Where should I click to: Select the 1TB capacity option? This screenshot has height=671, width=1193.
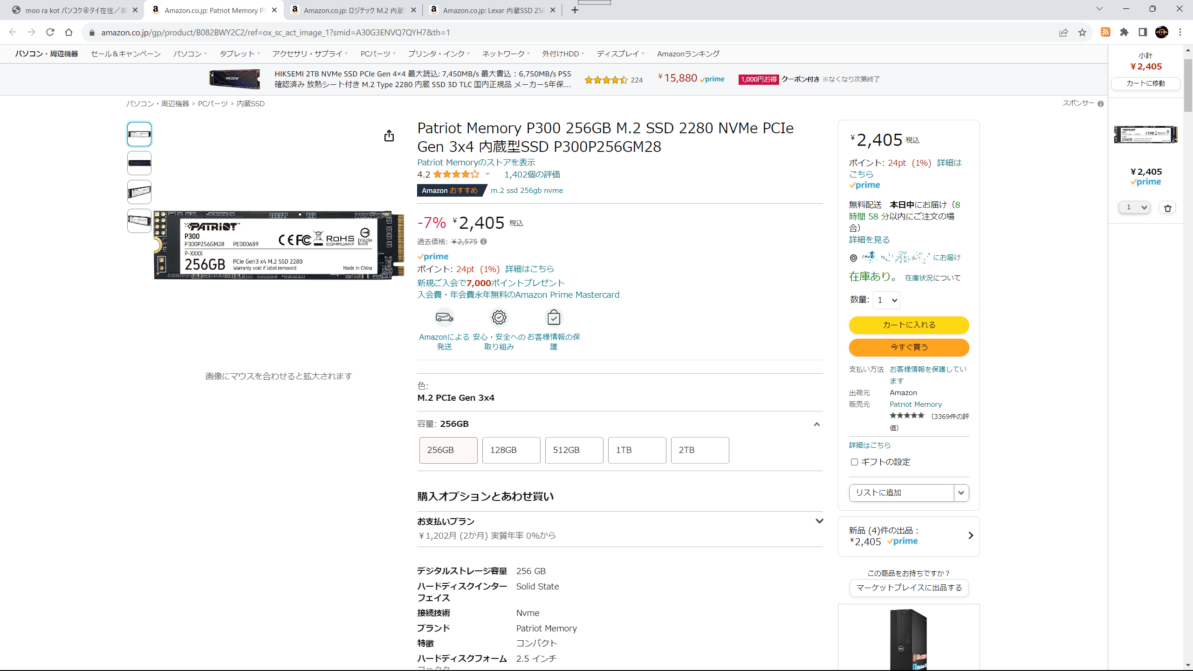pyautogui.click(x=637, y=450)
